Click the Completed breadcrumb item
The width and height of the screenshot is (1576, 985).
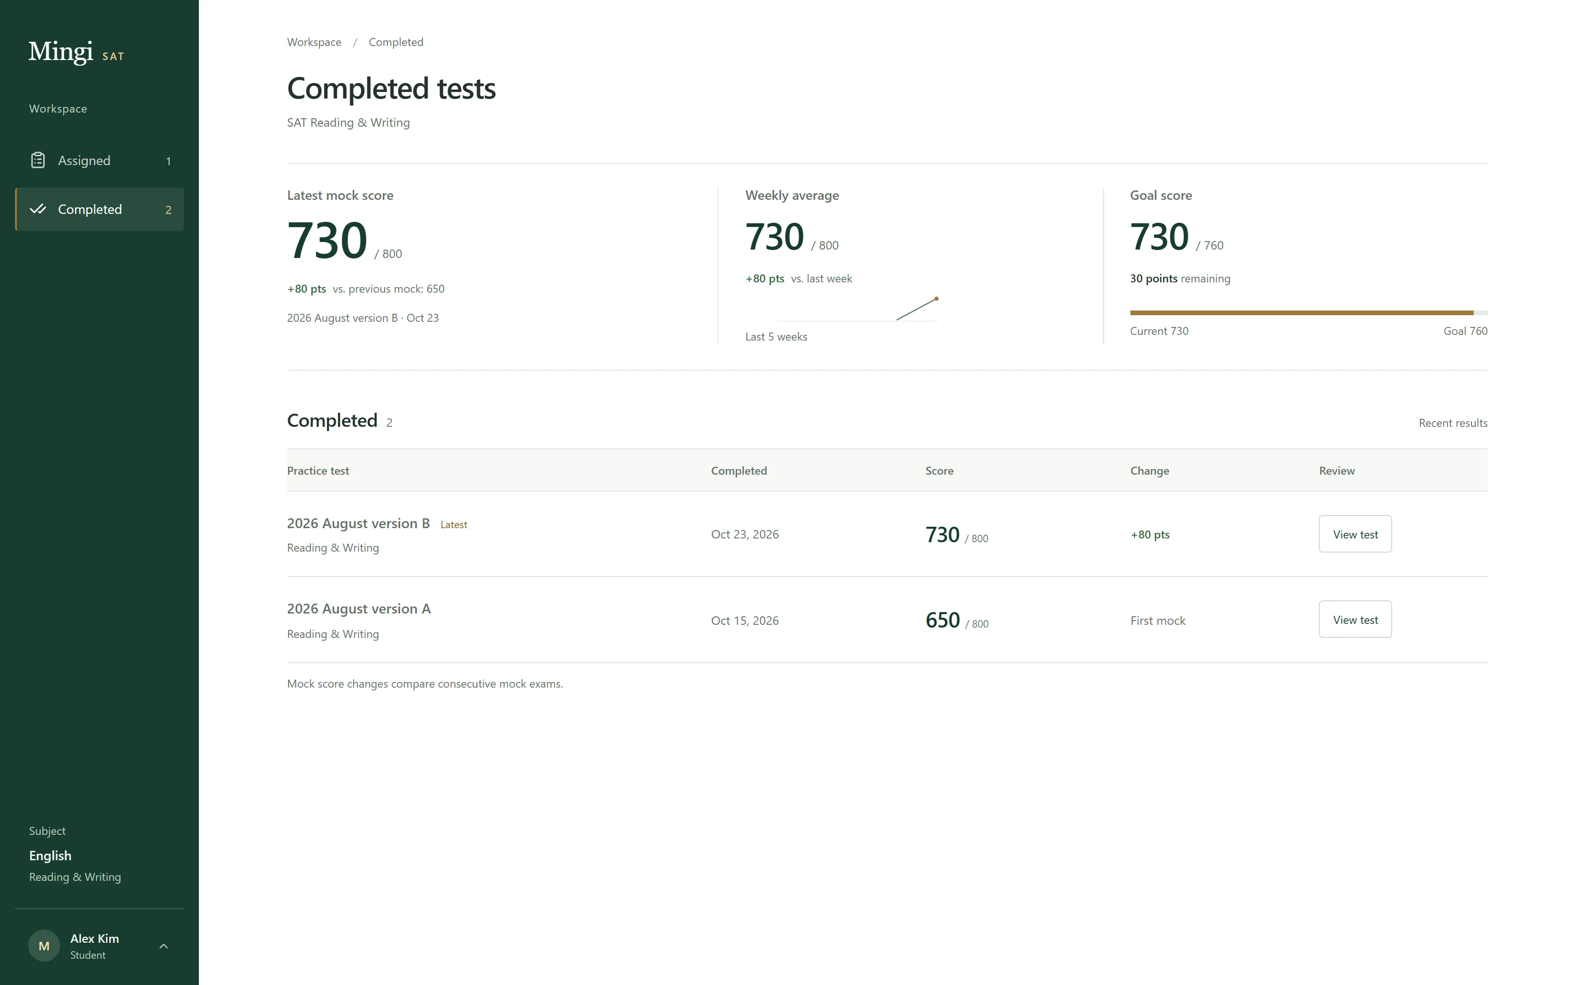click(396, 42)
